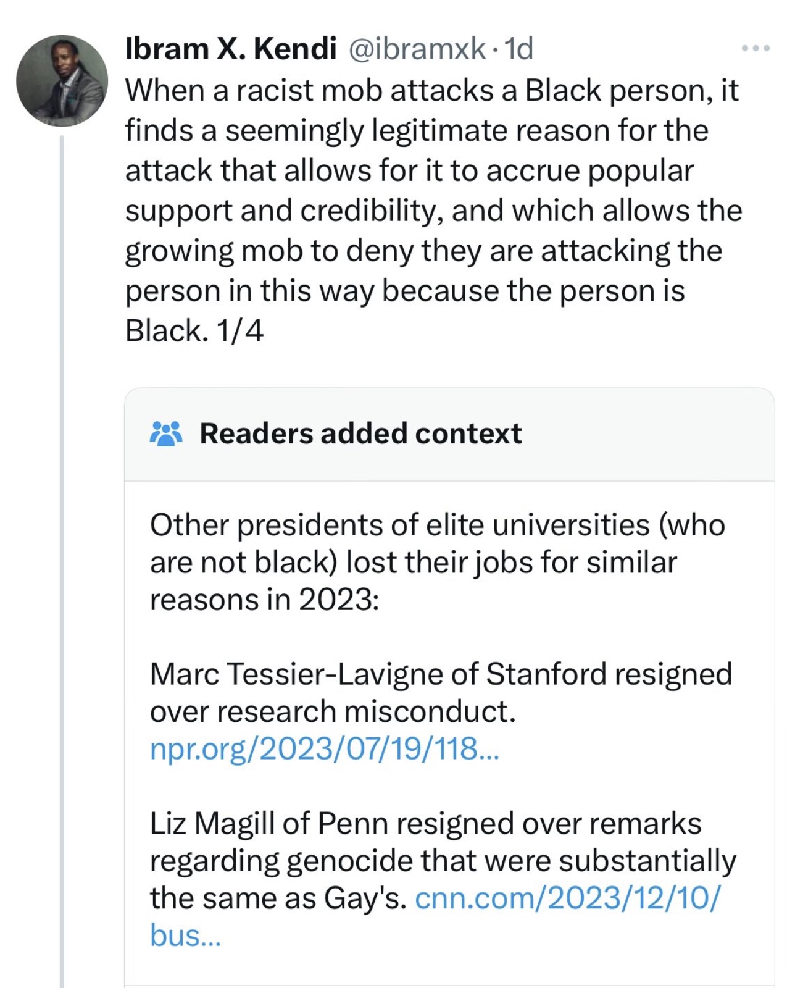Open the three-dot more options menu

756,48
